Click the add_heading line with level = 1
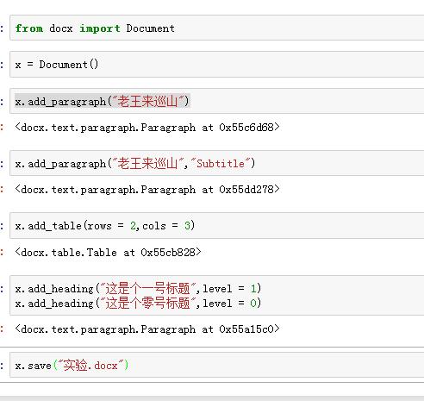Screen dimensions: 424x401 tap(138, 288)
